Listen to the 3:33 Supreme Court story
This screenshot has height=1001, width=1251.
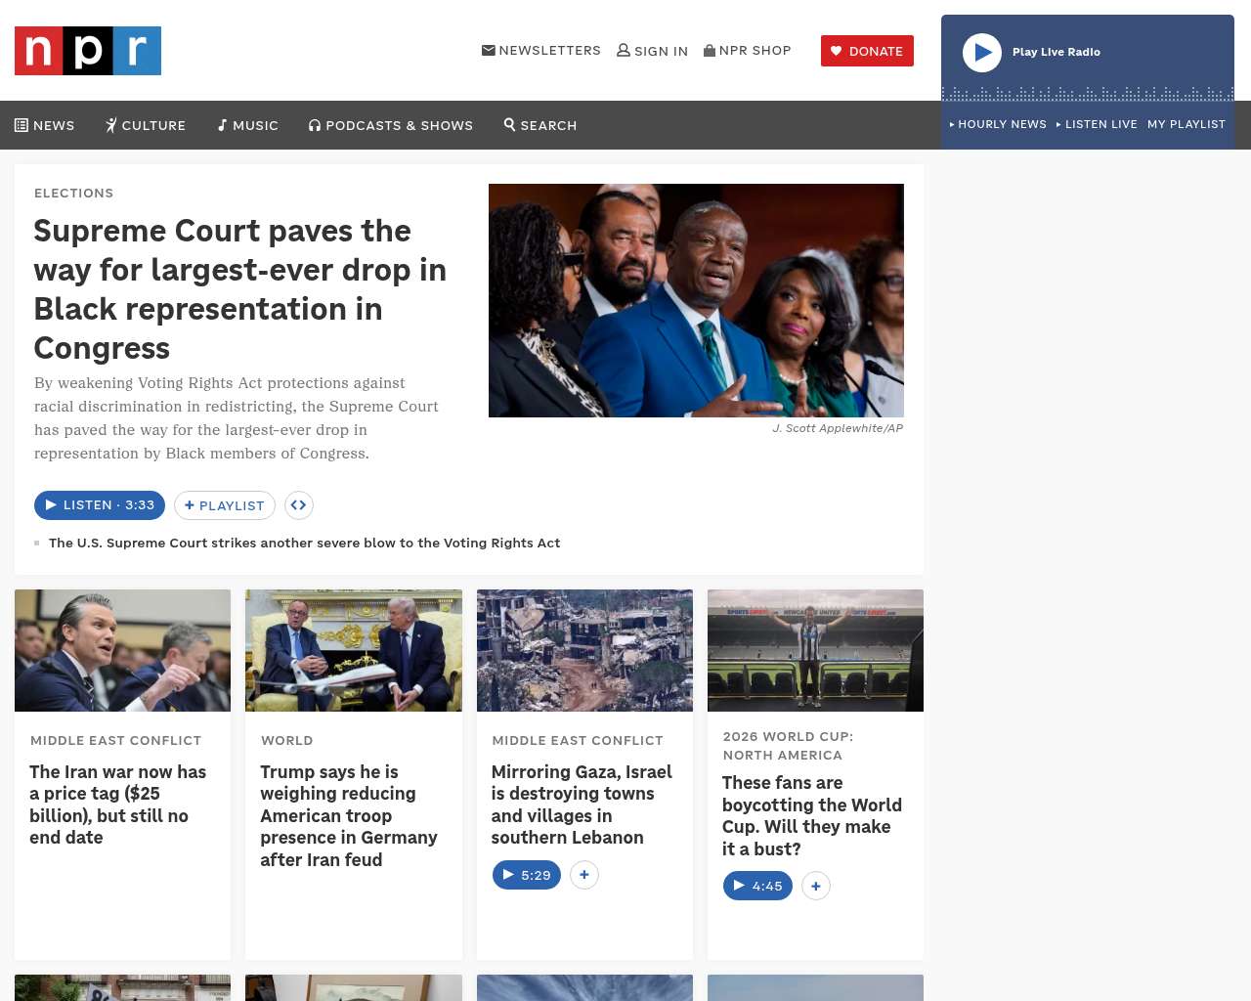click(x=100, y=505)
